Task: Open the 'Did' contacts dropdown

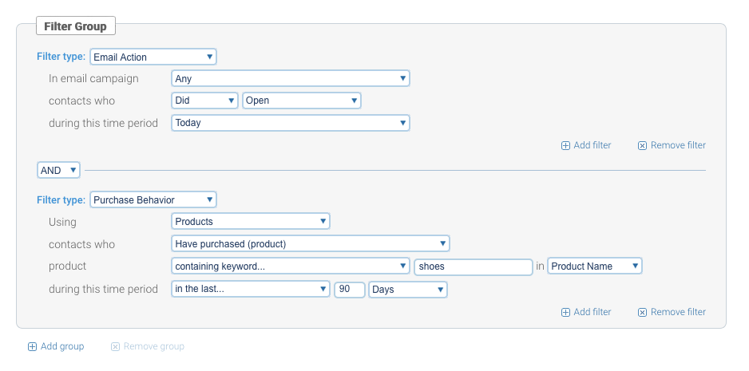Action: (x=205, y=101)
